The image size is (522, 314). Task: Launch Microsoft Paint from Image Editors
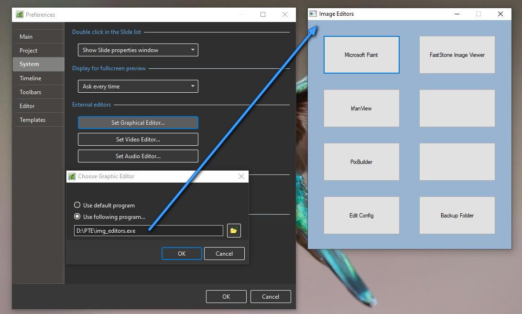pyautogui.click(x=361, y=54)
